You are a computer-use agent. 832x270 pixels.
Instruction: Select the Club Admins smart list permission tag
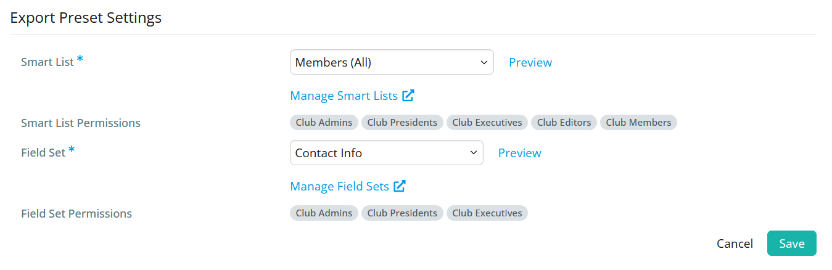tap(324, 123)
